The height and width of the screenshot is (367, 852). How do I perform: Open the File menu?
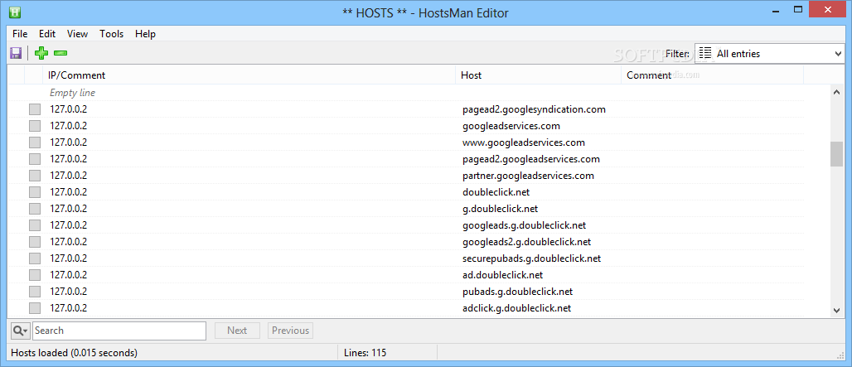click(x=20, y=34)
